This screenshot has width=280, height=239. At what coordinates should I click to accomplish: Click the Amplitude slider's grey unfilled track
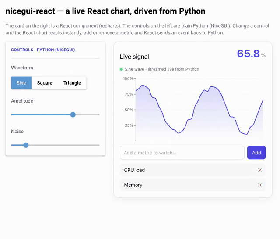[87, 114]
